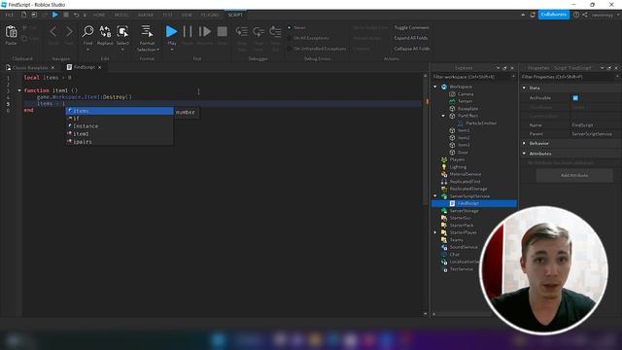Expand the StarterPlayer node
This screenshot has width=622, height=350.
435,232
